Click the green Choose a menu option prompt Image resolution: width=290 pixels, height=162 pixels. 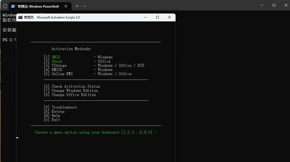[96, 132]
